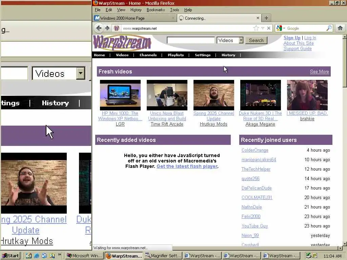Open History in the site navigation bar
This screenshot has height=260, width=347.
point(228,55)
